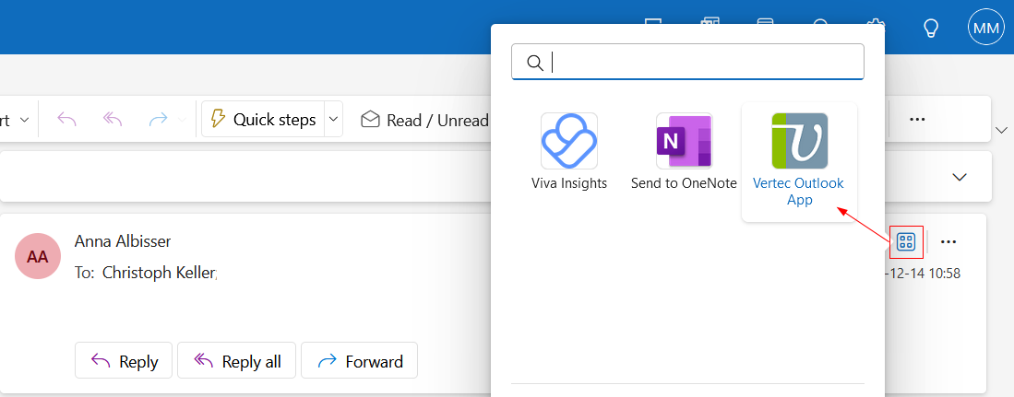Click the Reply all button below message
1014x397 pixels.
[236, 361]
